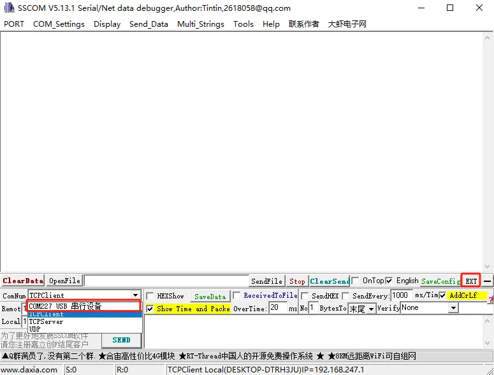Enable the ReceivedToFile checkbox
The image size is (494, 375).
tap(237, 296)
